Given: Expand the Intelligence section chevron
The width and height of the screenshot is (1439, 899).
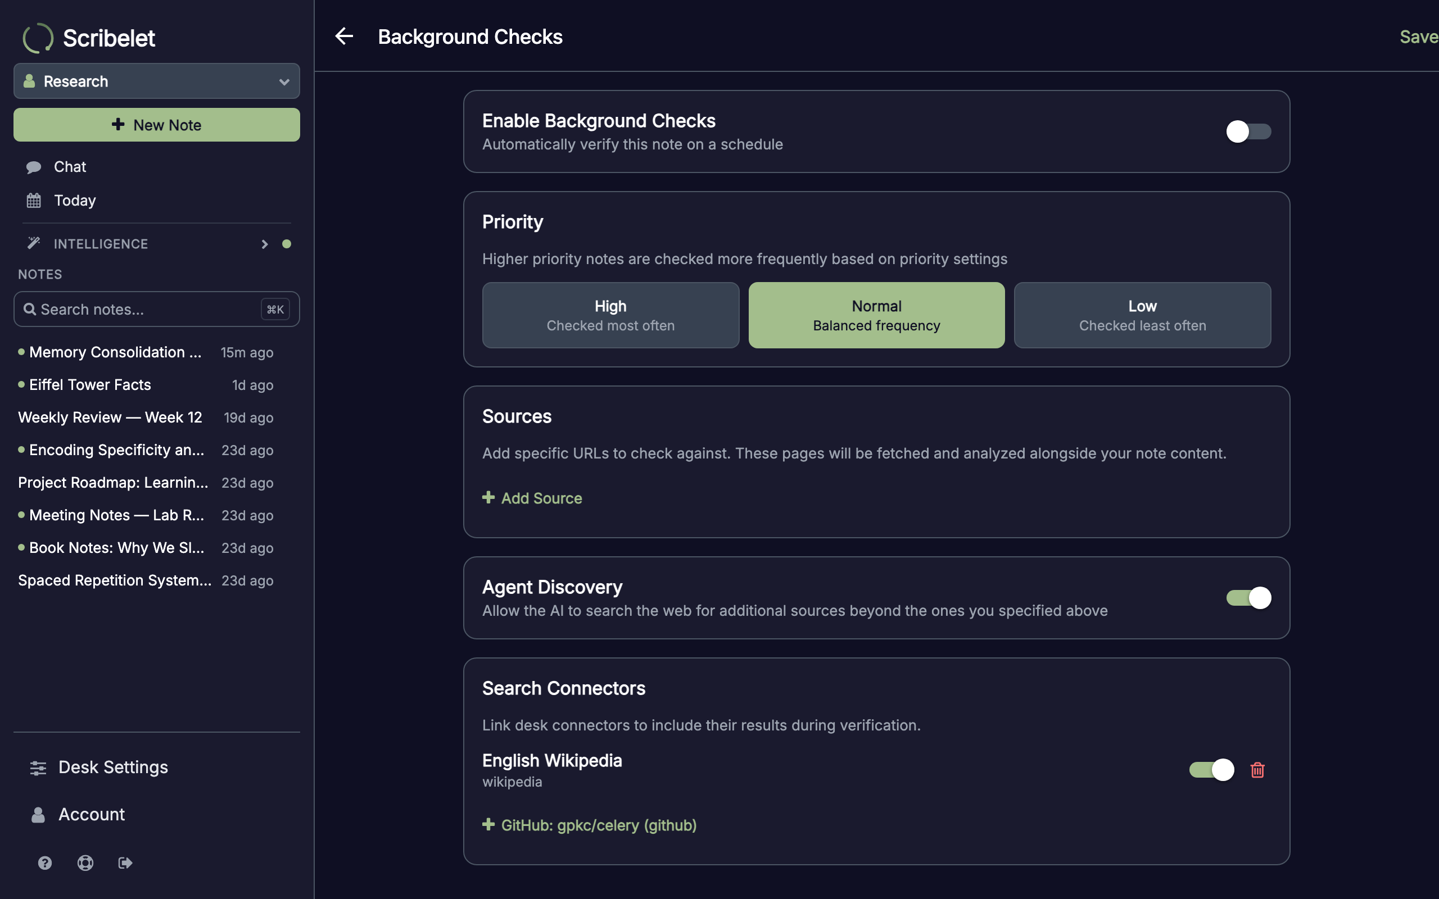Looking at the screenshot, I should click(x=265, y=244).
